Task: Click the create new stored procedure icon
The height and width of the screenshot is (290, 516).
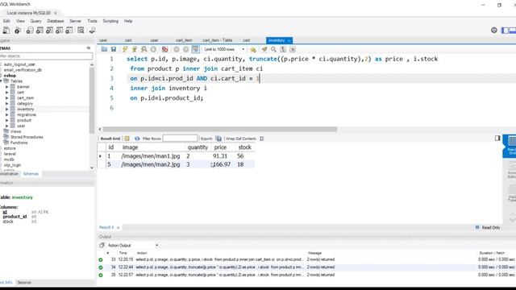Action: click(59, 31)
